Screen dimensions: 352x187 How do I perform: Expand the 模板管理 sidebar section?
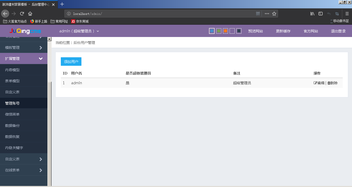tap(24, 48)
